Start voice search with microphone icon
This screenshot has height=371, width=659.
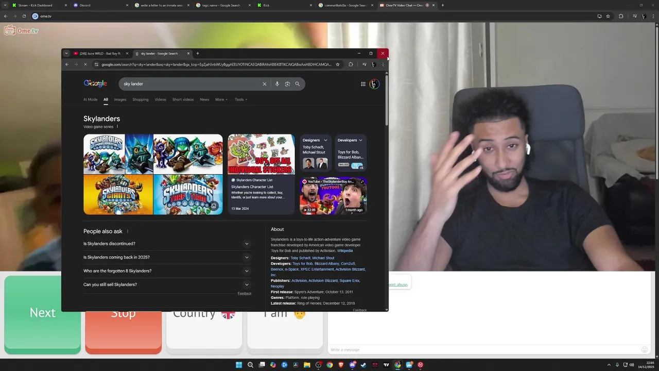click(x=277, y=84)
